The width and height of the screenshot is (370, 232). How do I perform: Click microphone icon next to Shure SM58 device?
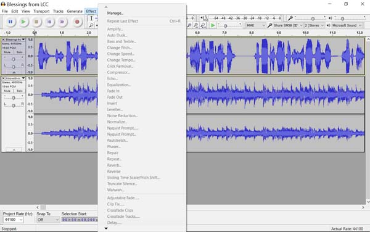pyautogui.click(x=269, y=25)
